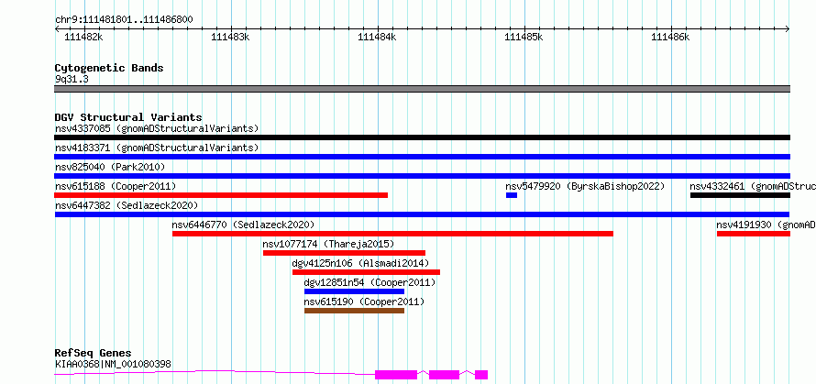Click the RefSeq Genes track title
816x384 pixels.
coord(93,354)
